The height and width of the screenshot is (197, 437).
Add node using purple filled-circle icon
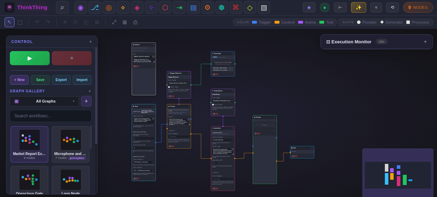(81, 7)
